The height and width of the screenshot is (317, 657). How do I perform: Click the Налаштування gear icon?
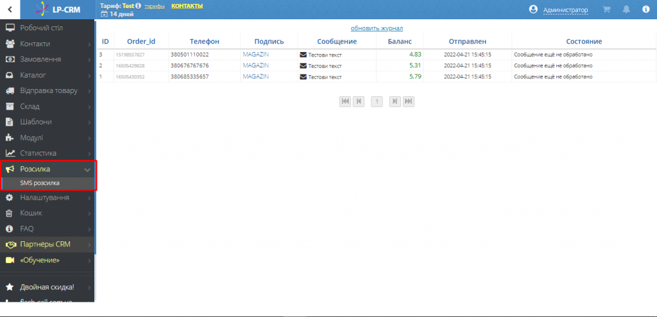click(10, 197)
